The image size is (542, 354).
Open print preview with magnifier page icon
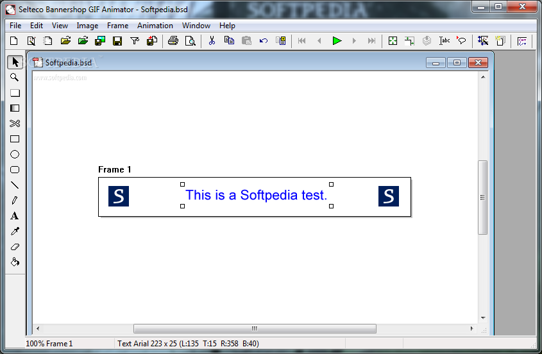(190, 41)
